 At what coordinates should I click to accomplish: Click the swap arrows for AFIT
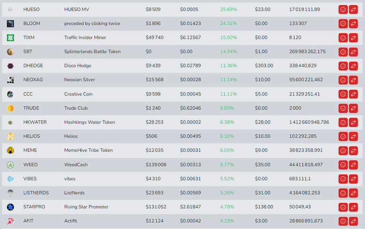point(354,221)
